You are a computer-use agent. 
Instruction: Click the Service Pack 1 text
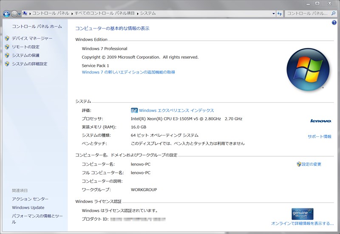point(95,66)
